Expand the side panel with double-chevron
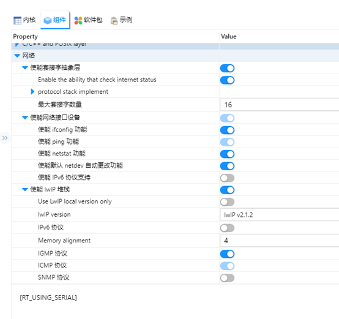This screenshot has height=319, width=339. pyautogui.click(x=5, y=138)
